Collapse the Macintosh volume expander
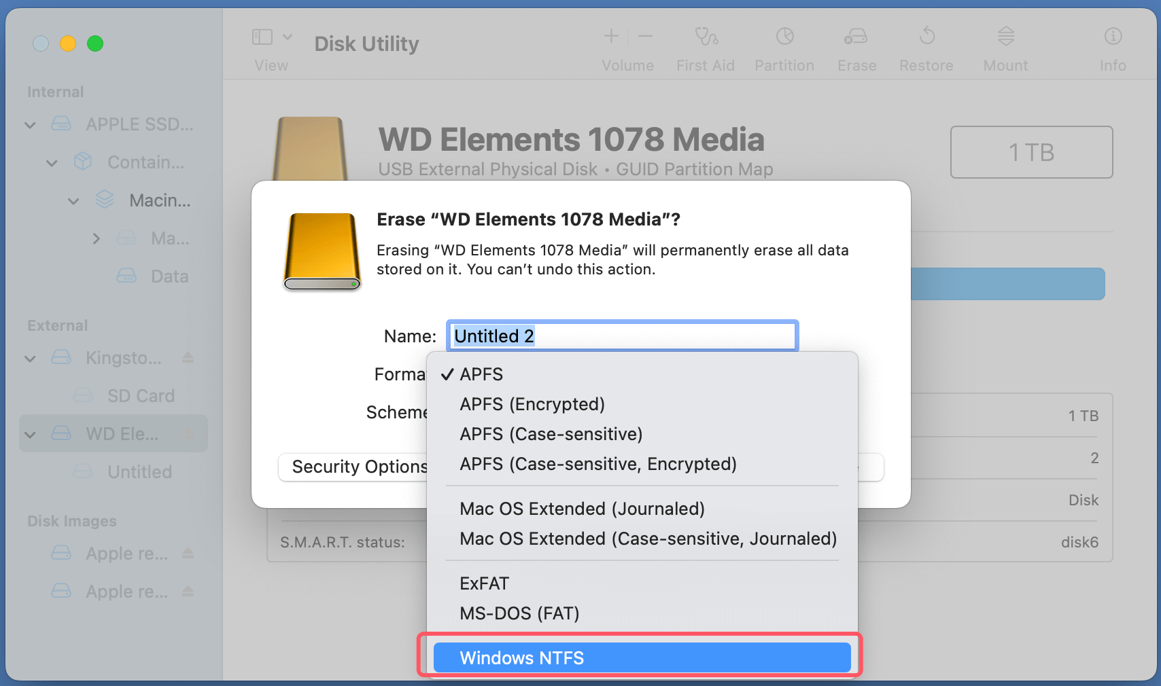The image size is (1161, 686). [73, 200]
